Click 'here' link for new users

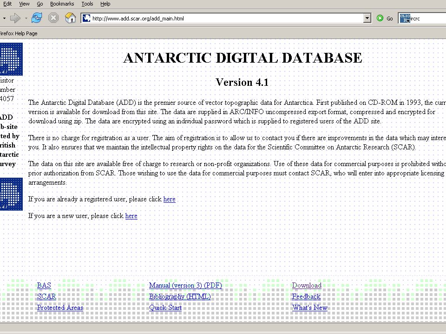pos(131,216)
